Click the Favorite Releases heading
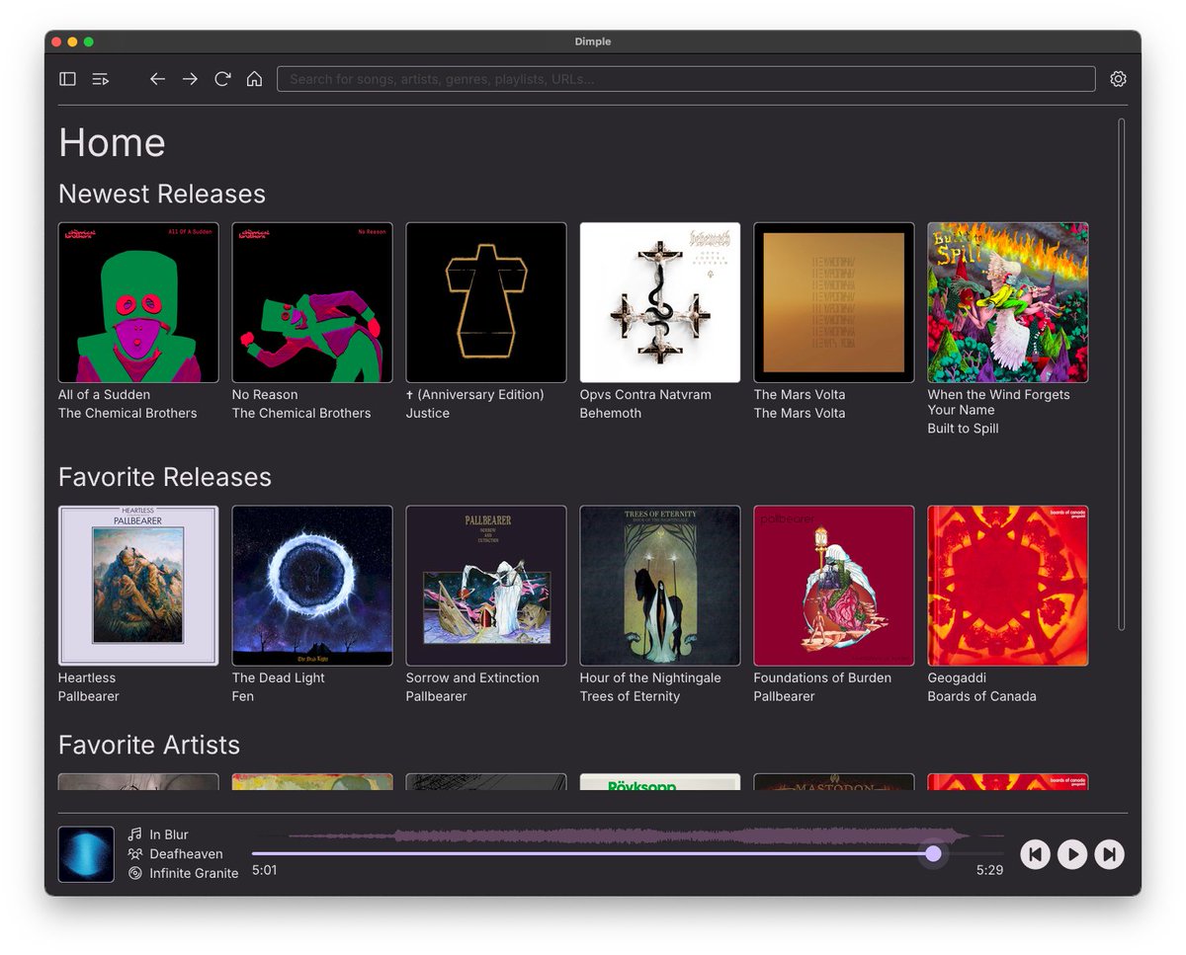1186x955 pixels. click(x=165, y=477)
